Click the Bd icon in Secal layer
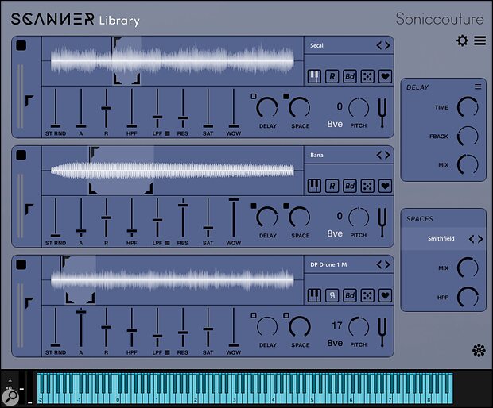This screenshot has width=493, height=408. (350, 76)
